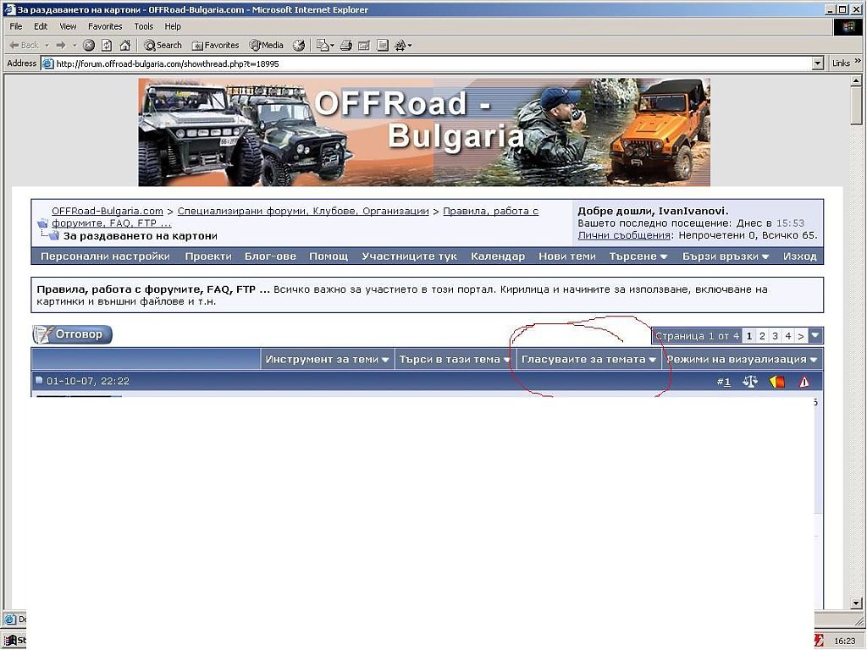The height and width of the screenshot is (650, 867).
Task: Open Нови теми nav item
Action: (x=566, y=256)
